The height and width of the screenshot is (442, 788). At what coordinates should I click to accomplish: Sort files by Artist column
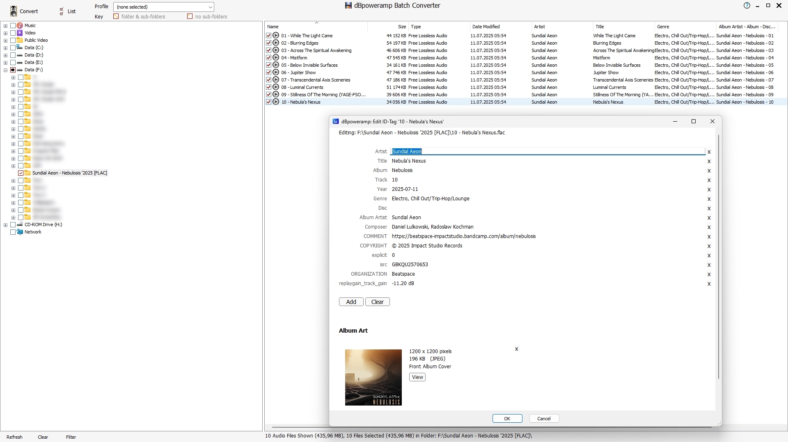562,27
